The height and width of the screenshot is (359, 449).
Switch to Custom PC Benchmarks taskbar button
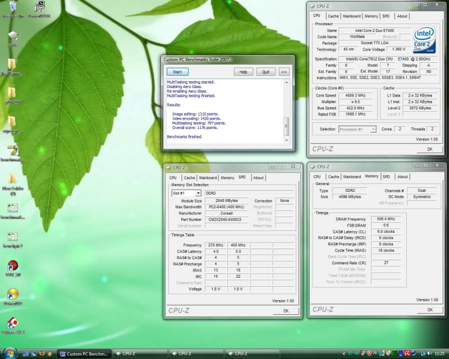coord(83,353)
